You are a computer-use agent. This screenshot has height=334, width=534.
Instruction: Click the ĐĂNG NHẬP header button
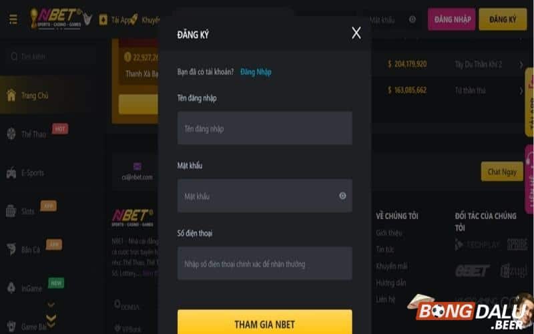(452, 19)
